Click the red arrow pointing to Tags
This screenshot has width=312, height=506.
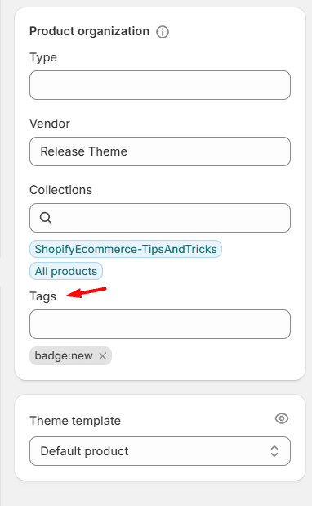click(x=86, y=292)
